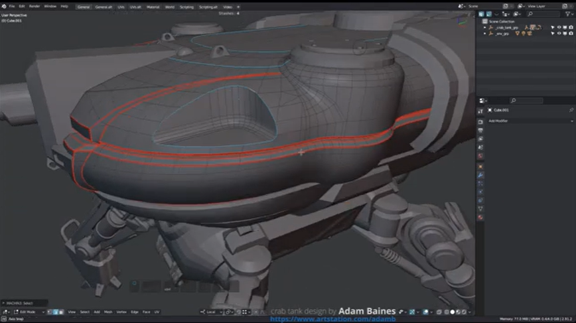Add a new workspace with plus button
The width and height of the screenshot is (576, 323).
click(x=238, y=7)
